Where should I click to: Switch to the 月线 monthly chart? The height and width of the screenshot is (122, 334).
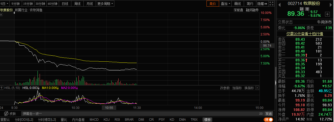[89, 4]
